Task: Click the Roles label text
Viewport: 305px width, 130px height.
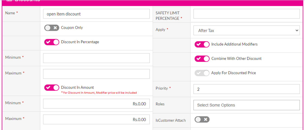Action: pos(160,104)
